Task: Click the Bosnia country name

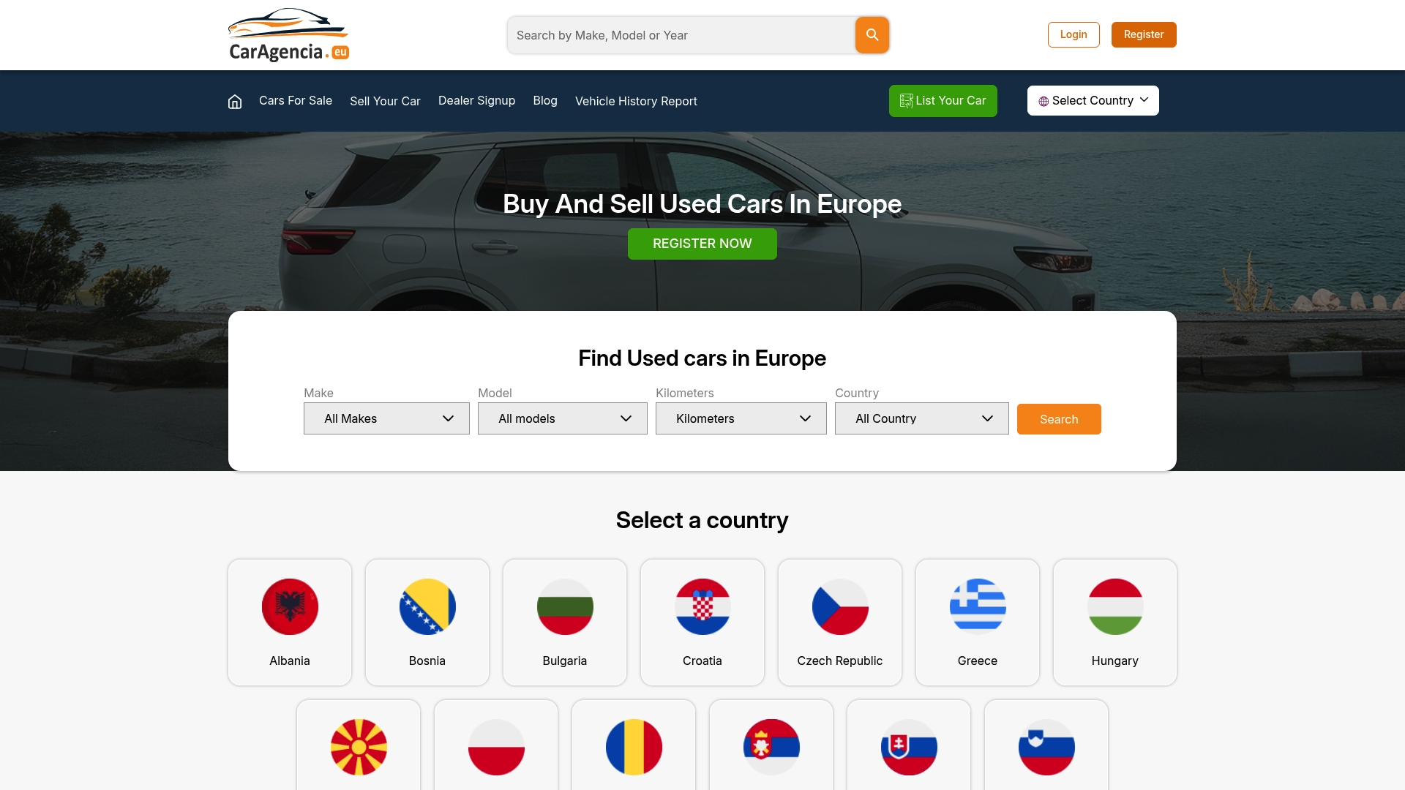Action: tap(427, 661)
